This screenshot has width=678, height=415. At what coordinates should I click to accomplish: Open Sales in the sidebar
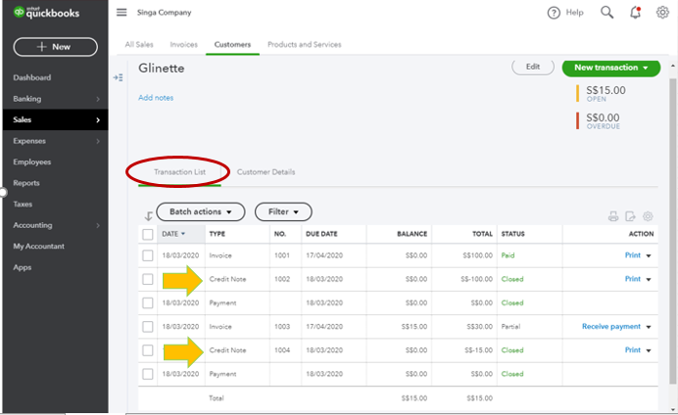55,119
